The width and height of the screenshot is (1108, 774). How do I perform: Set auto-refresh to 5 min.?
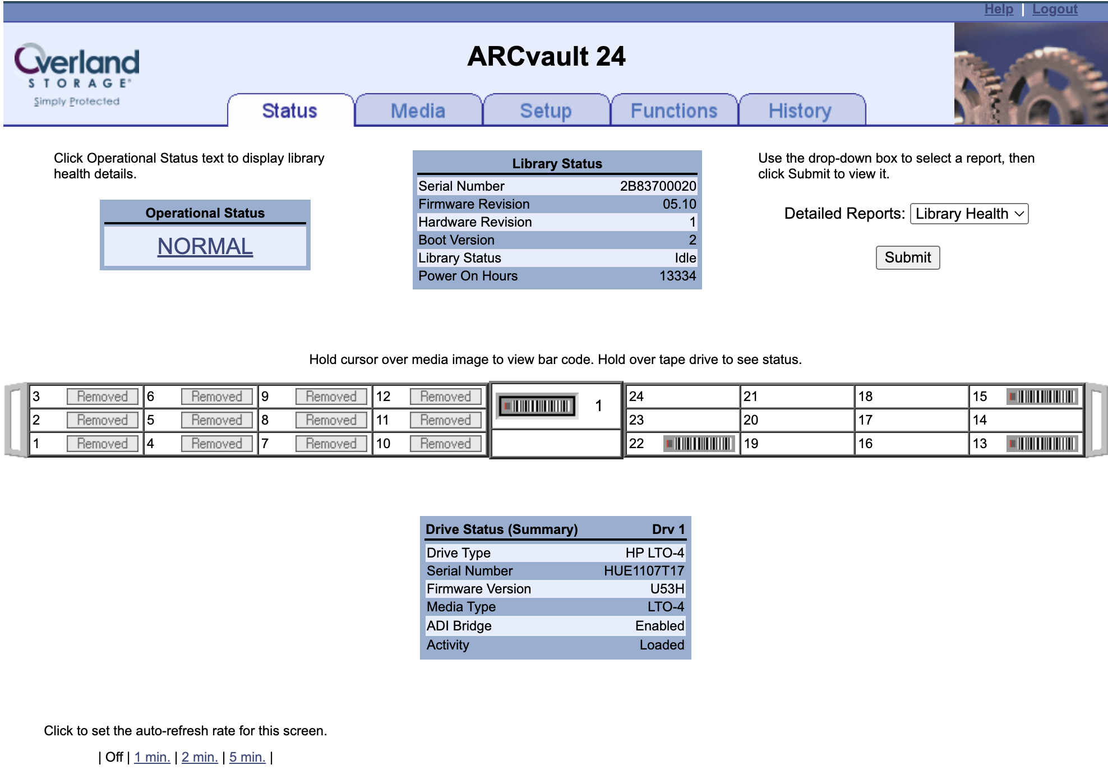[247, 757]
